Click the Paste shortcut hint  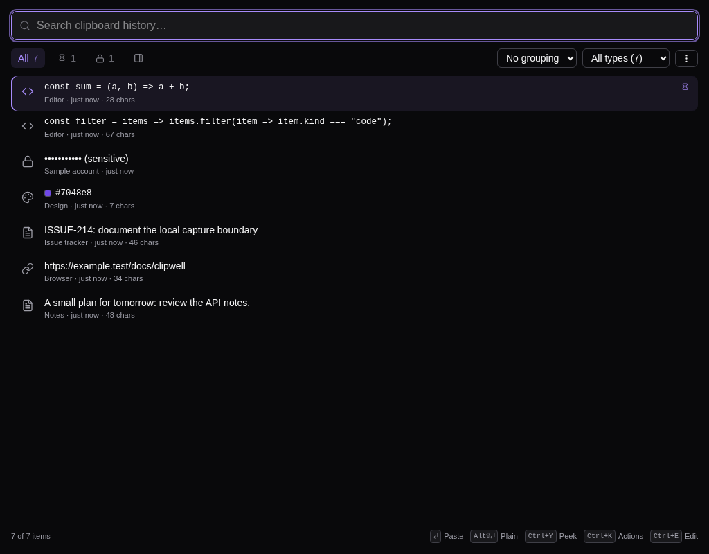coord(447,537)
